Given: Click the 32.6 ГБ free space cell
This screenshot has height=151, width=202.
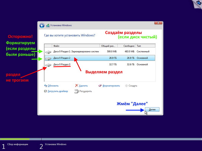Looking at the screenshot, I should click(x=131, y=64).
